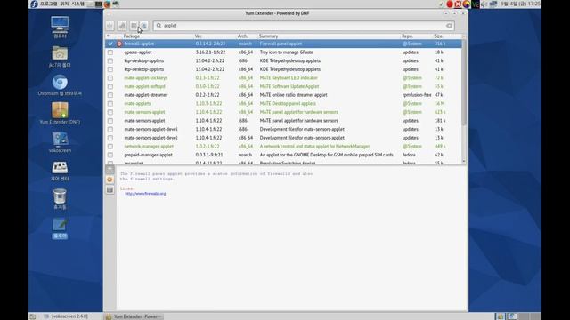Click the MATE online radio streamer applet summary

pos(293,95)
